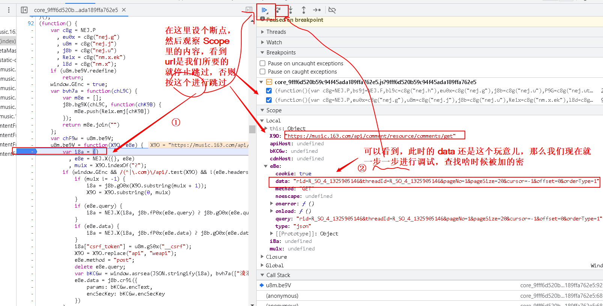Open core_9fff6d520b...js:92 source link

click(x=561, y=285)
